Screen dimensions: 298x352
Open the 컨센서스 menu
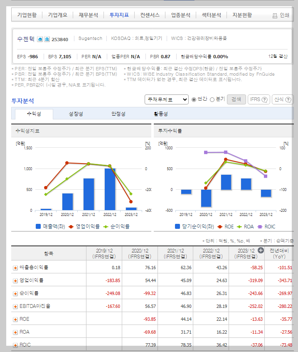(x=150, y=15)
